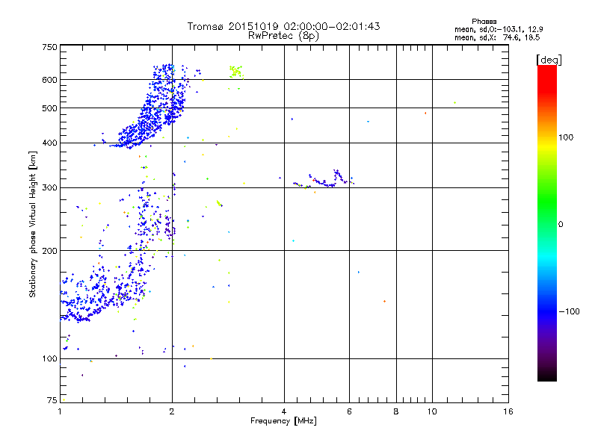Click the plot title 'Tromsø 20151019 02:00:00-02:01:43'

(x=283, y=26)
